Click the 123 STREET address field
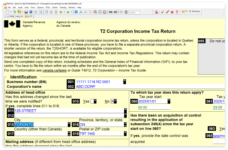 [x=69, y=111]
